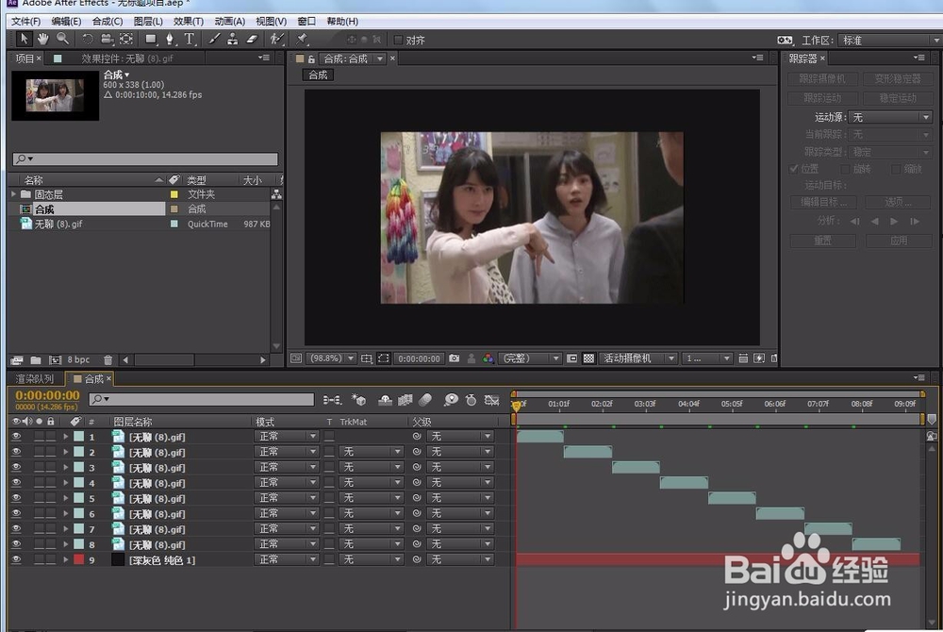
Task: Create a new folder in Project panel
Action: (x=36, y=360)
